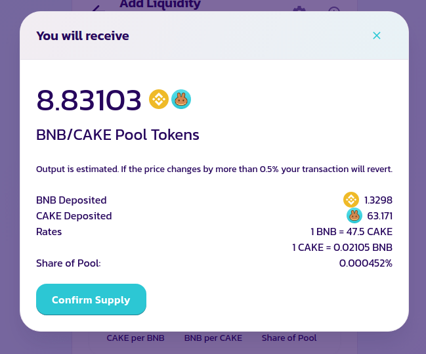Click the large yellow BNB token icon

(x=159, y=99)
